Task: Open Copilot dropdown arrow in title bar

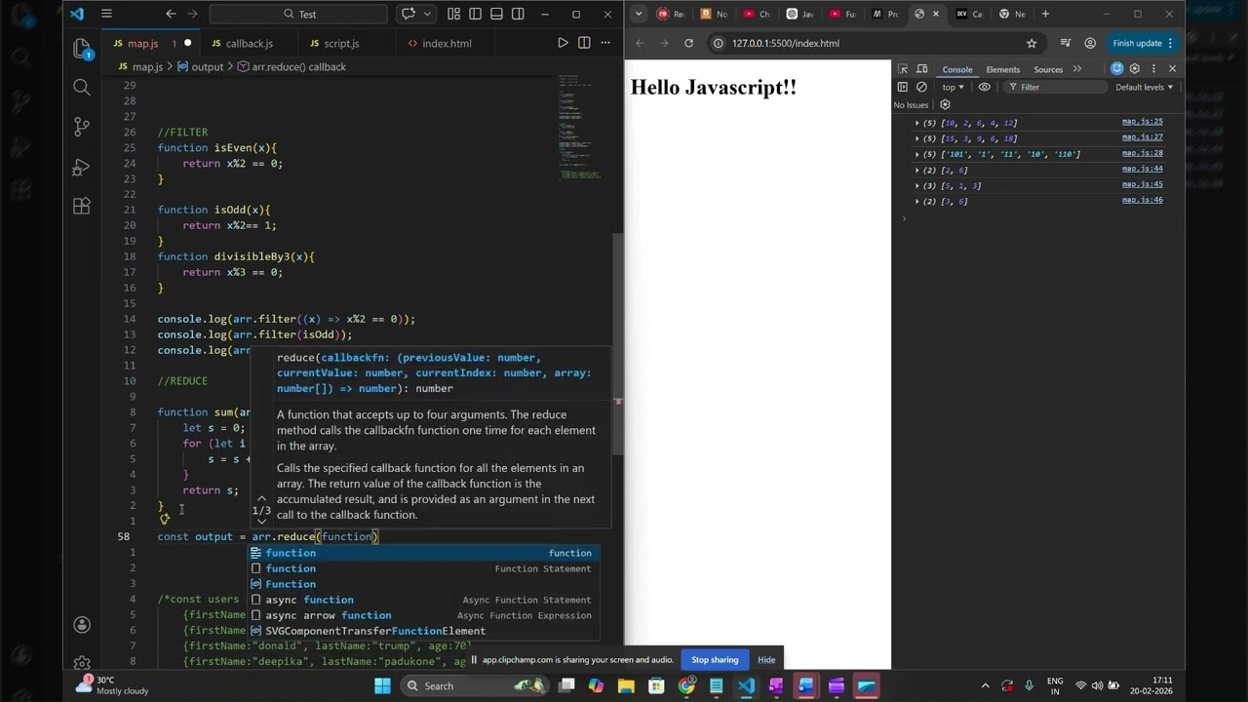Action: click(x=427, y=14)
